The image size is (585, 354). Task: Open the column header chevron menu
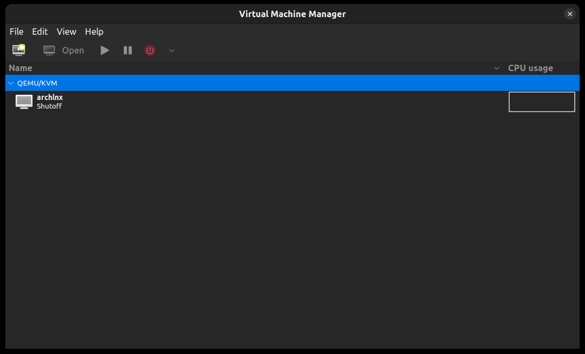click(x=496, y=68)
